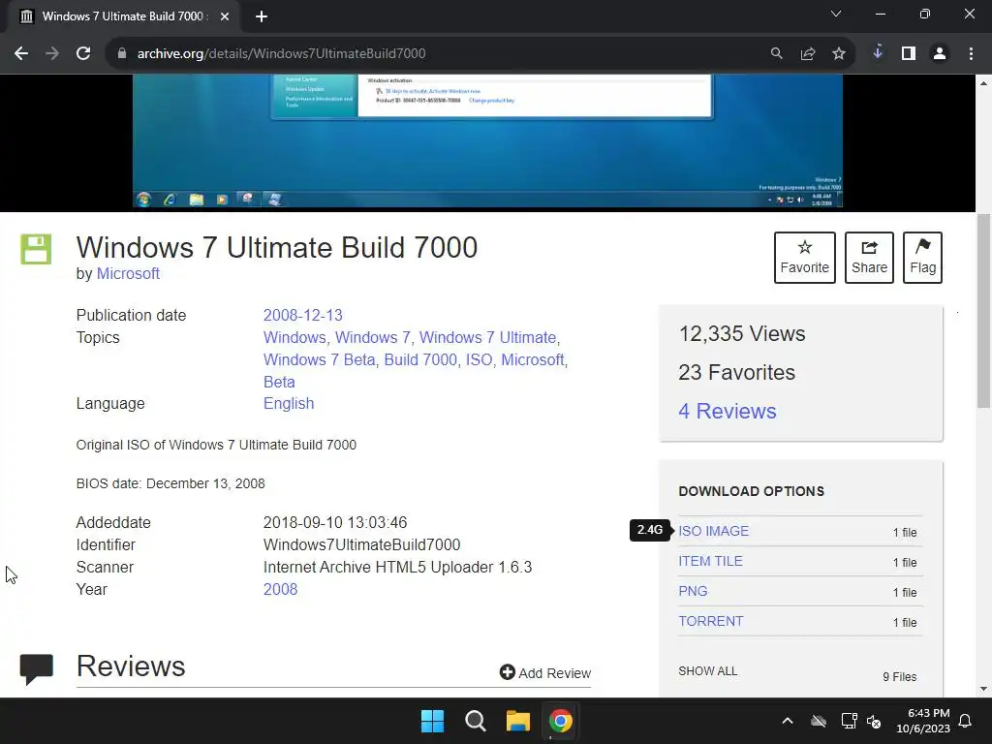The image size is (992, 744).
Task: Open the Build 7000 topic link
Action: pyautogui.click(x=420, y=359)
